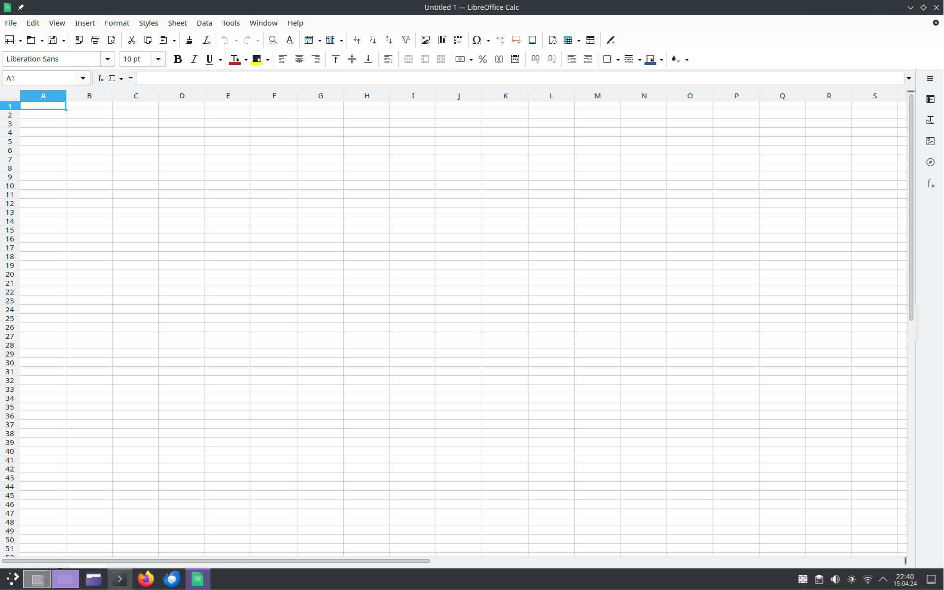The height and width of the screenshot is (590, 944).
Task: Open the Tools menu
Action: point(231,23)
